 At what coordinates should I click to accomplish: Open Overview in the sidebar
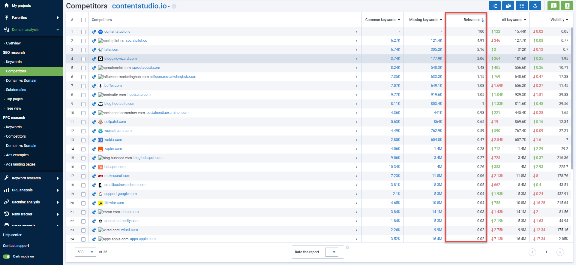click(x=13, y=43)
